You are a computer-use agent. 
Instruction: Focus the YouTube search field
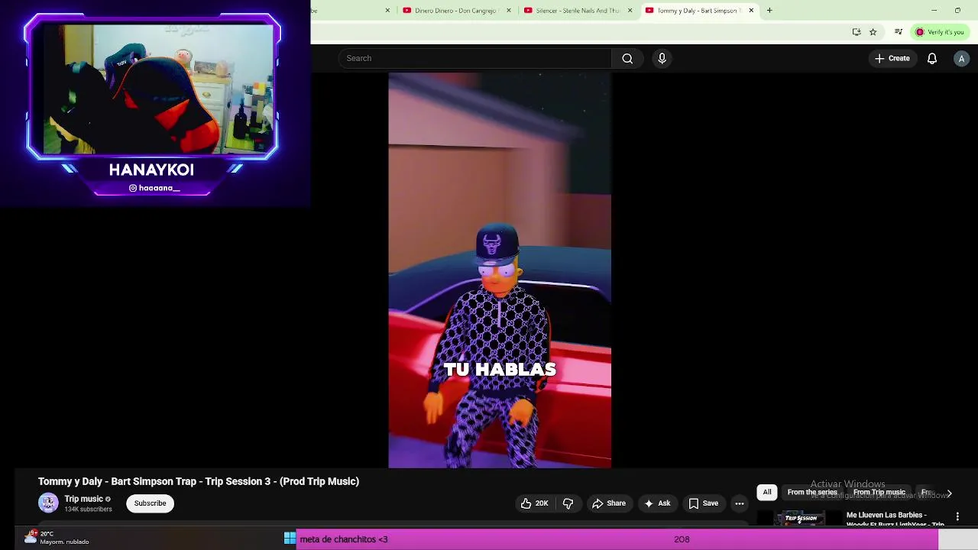click(474, 58)
